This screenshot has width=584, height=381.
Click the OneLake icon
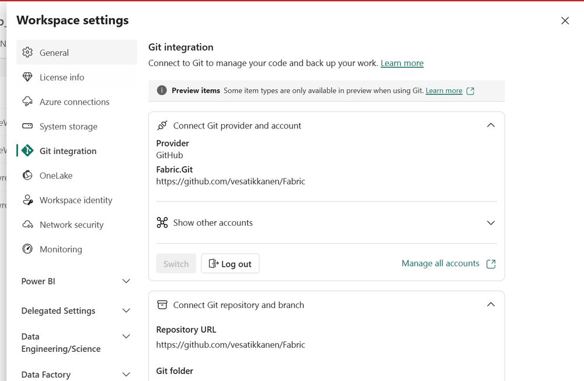(x=27, y=175)
